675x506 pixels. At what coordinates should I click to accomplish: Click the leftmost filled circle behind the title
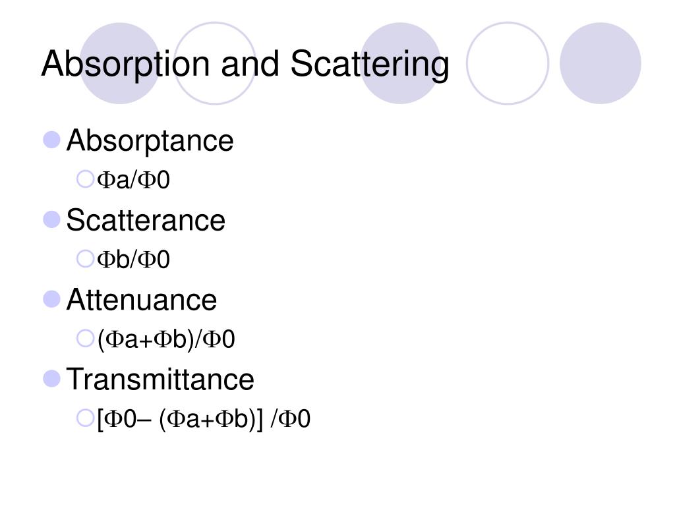[120, 63]
